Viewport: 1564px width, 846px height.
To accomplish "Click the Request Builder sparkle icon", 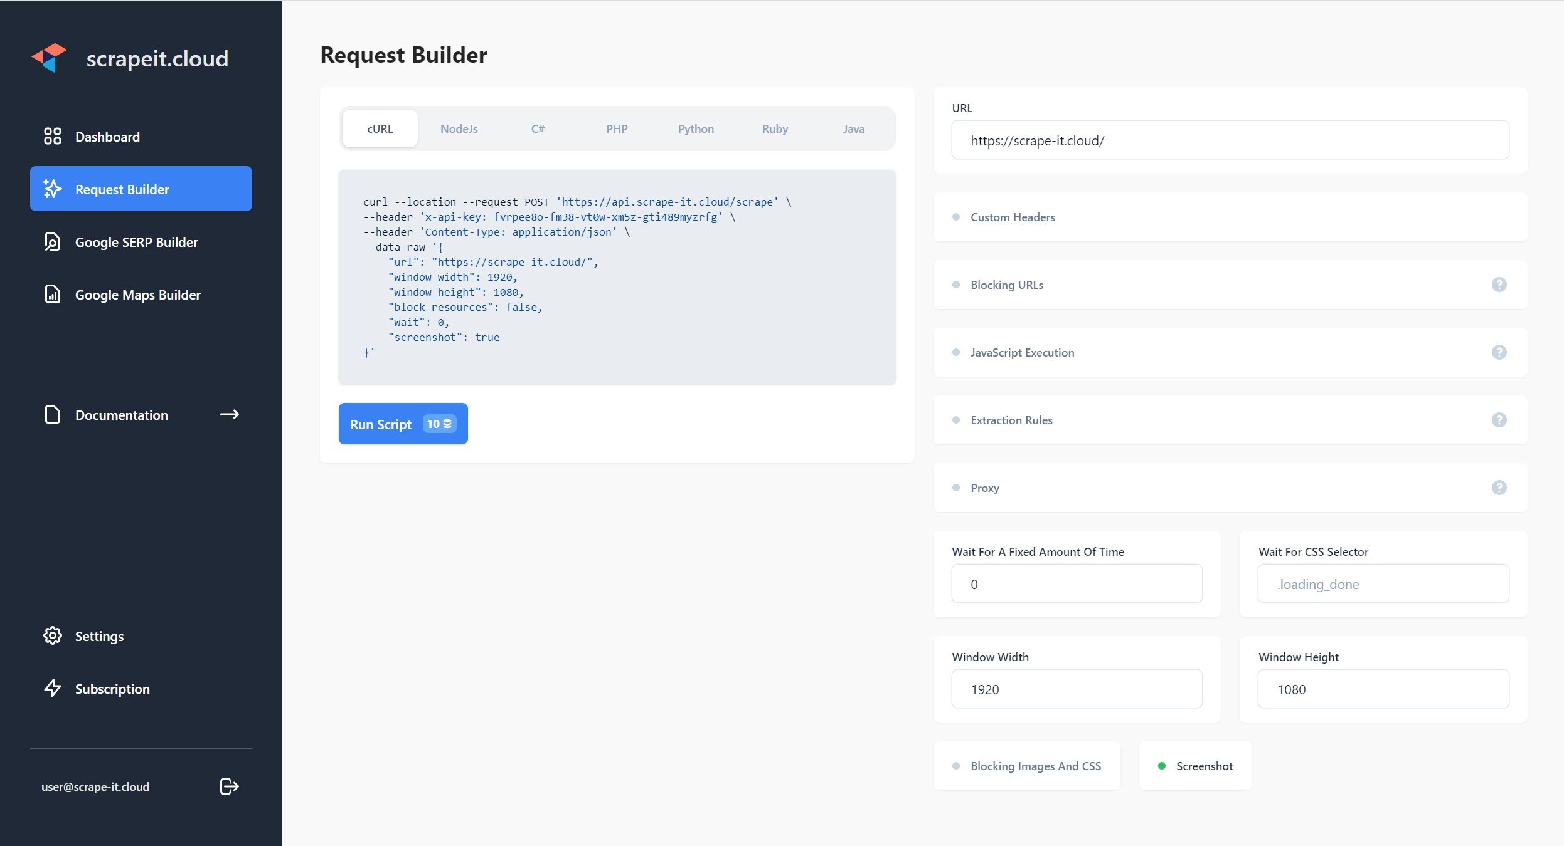I will pos(53,189).
